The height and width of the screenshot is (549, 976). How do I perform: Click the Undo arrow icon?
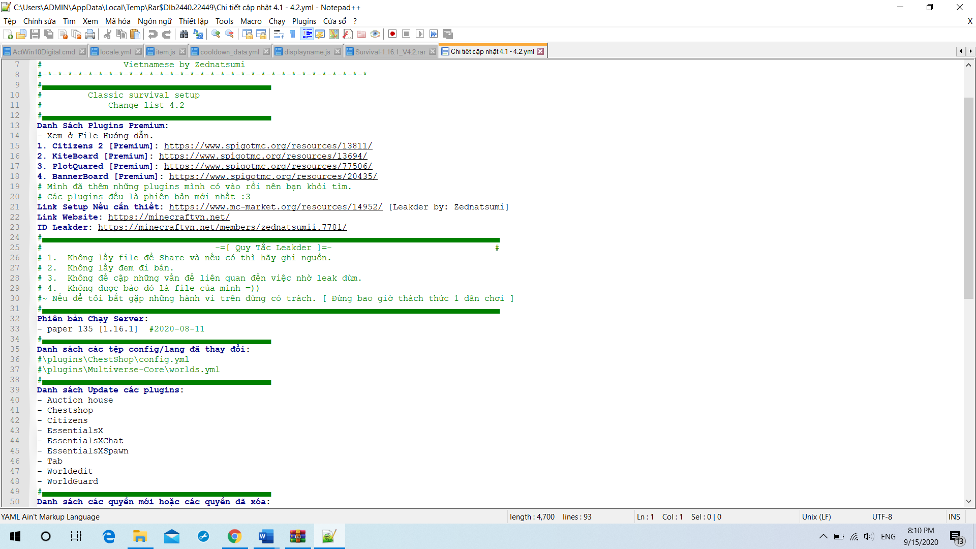tap(152, 34)
